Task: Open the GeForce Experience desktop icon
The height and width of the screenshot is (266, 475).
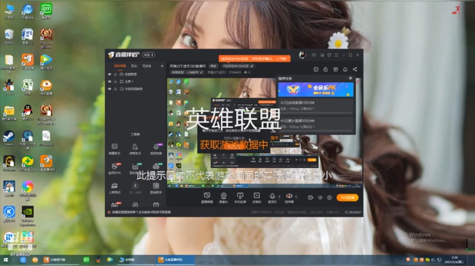Action: click(28, 216)
